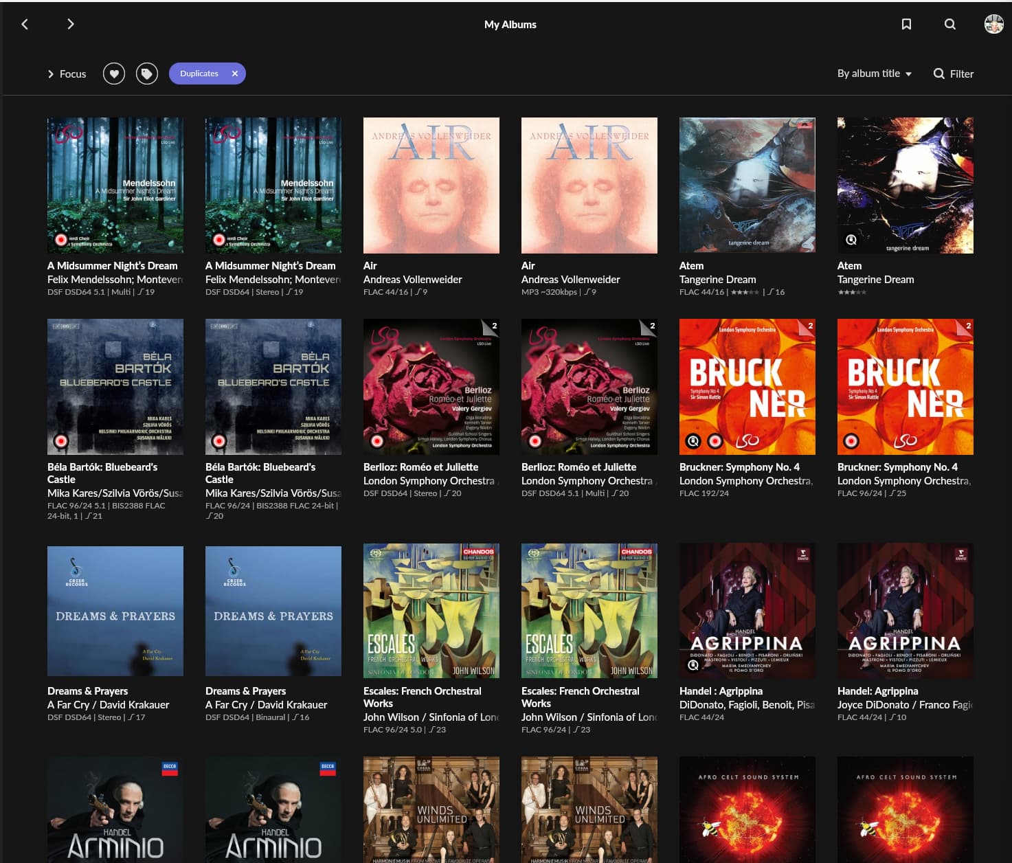The image size is (1012, 863).
Task: Open the first Winds Unlimited cover
Action: (431, 809)
